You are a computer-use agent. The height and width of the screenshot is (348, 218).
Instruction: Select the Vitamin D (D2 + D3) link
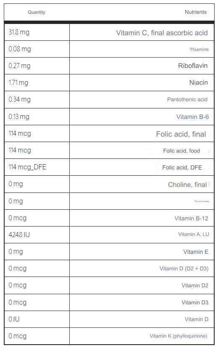tap(184, 269)
